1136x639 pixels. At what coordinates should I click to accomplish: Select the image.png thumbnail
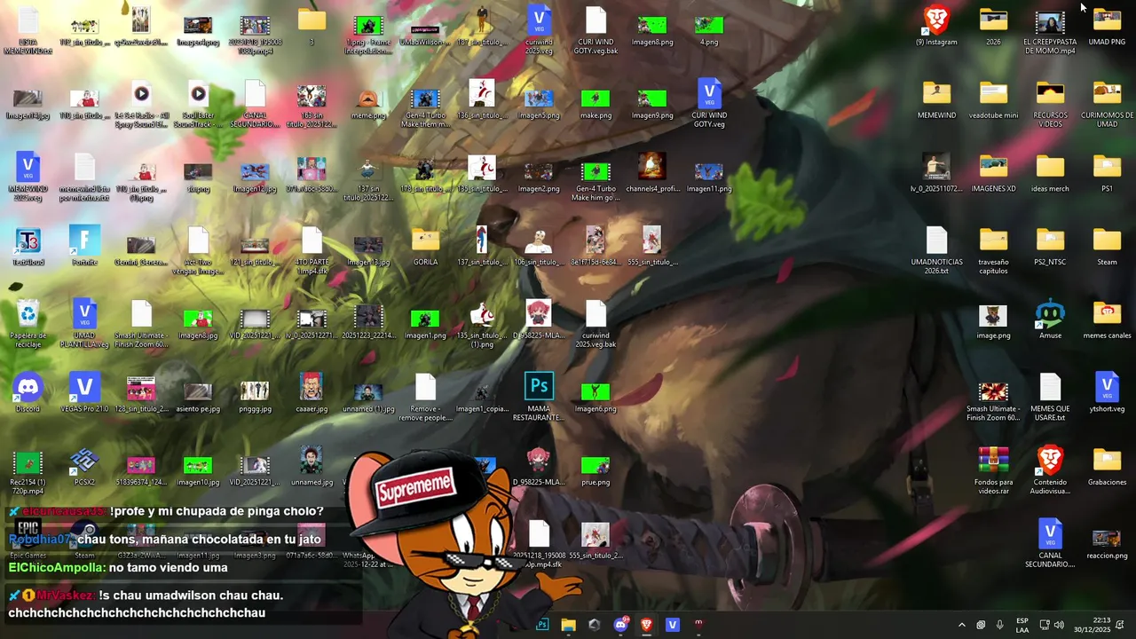click(993, 320)
